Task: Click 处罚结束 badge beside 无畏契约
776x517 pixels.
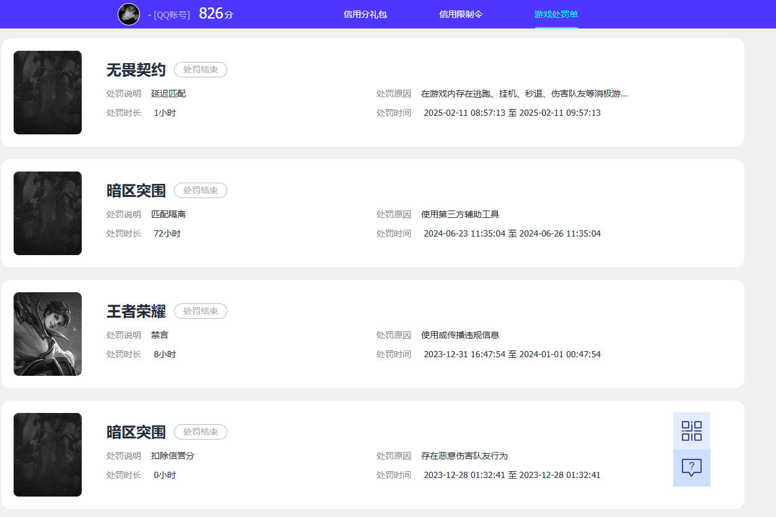Action: click(x=201, y=70)
